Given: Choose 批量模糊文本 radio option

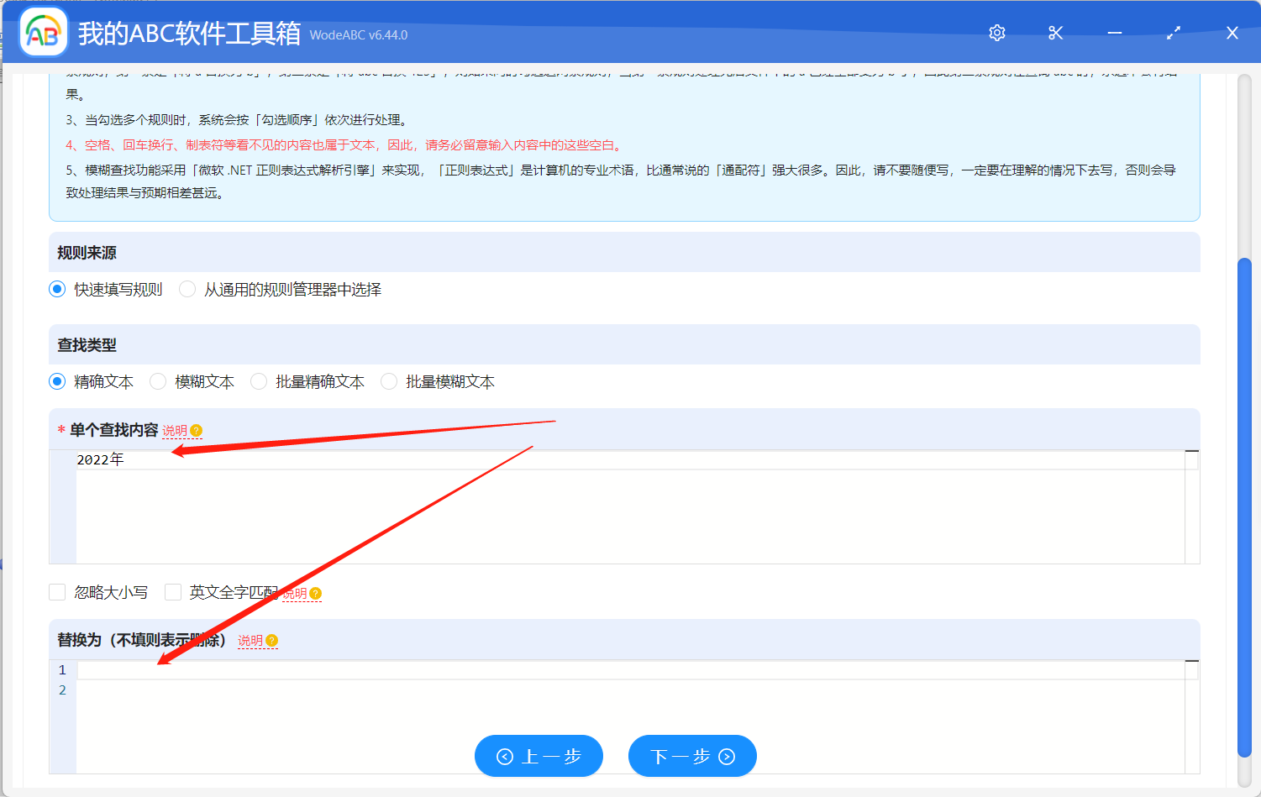Looking at the screenshot, I should point(389,382).
